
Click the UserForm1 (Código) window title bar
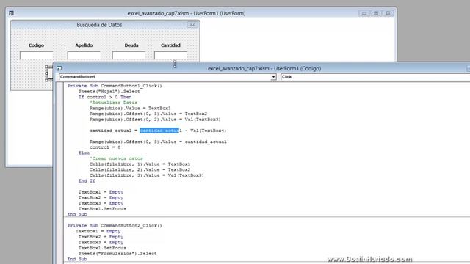pos(264,68)
